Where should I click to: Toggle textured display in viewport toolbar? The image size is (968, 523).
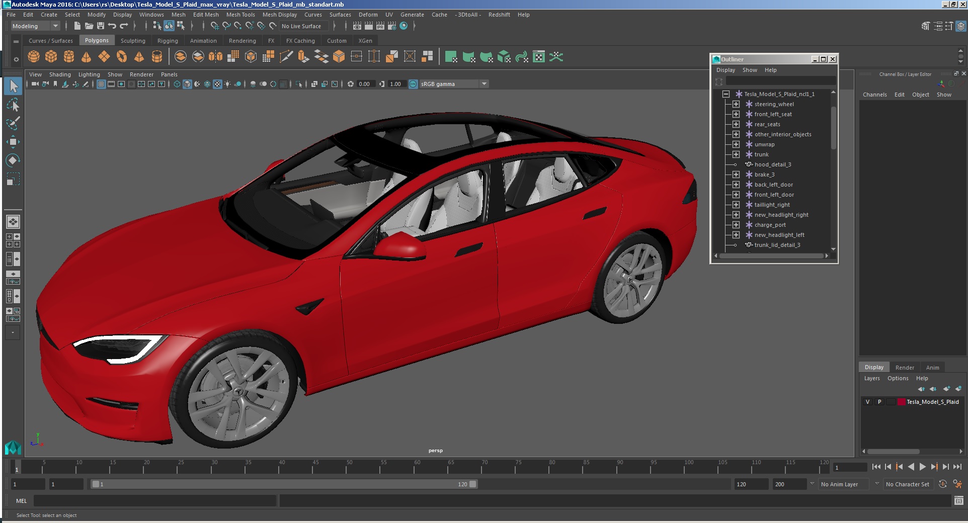click(217, 84)
